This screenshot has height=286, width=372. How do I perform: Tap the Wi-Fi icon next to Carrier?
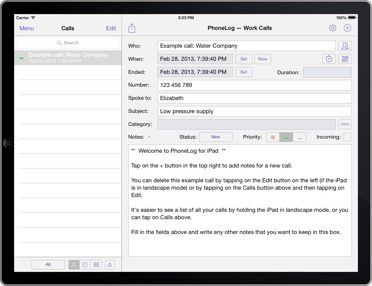pyautogui.click(x=33, y=17)
